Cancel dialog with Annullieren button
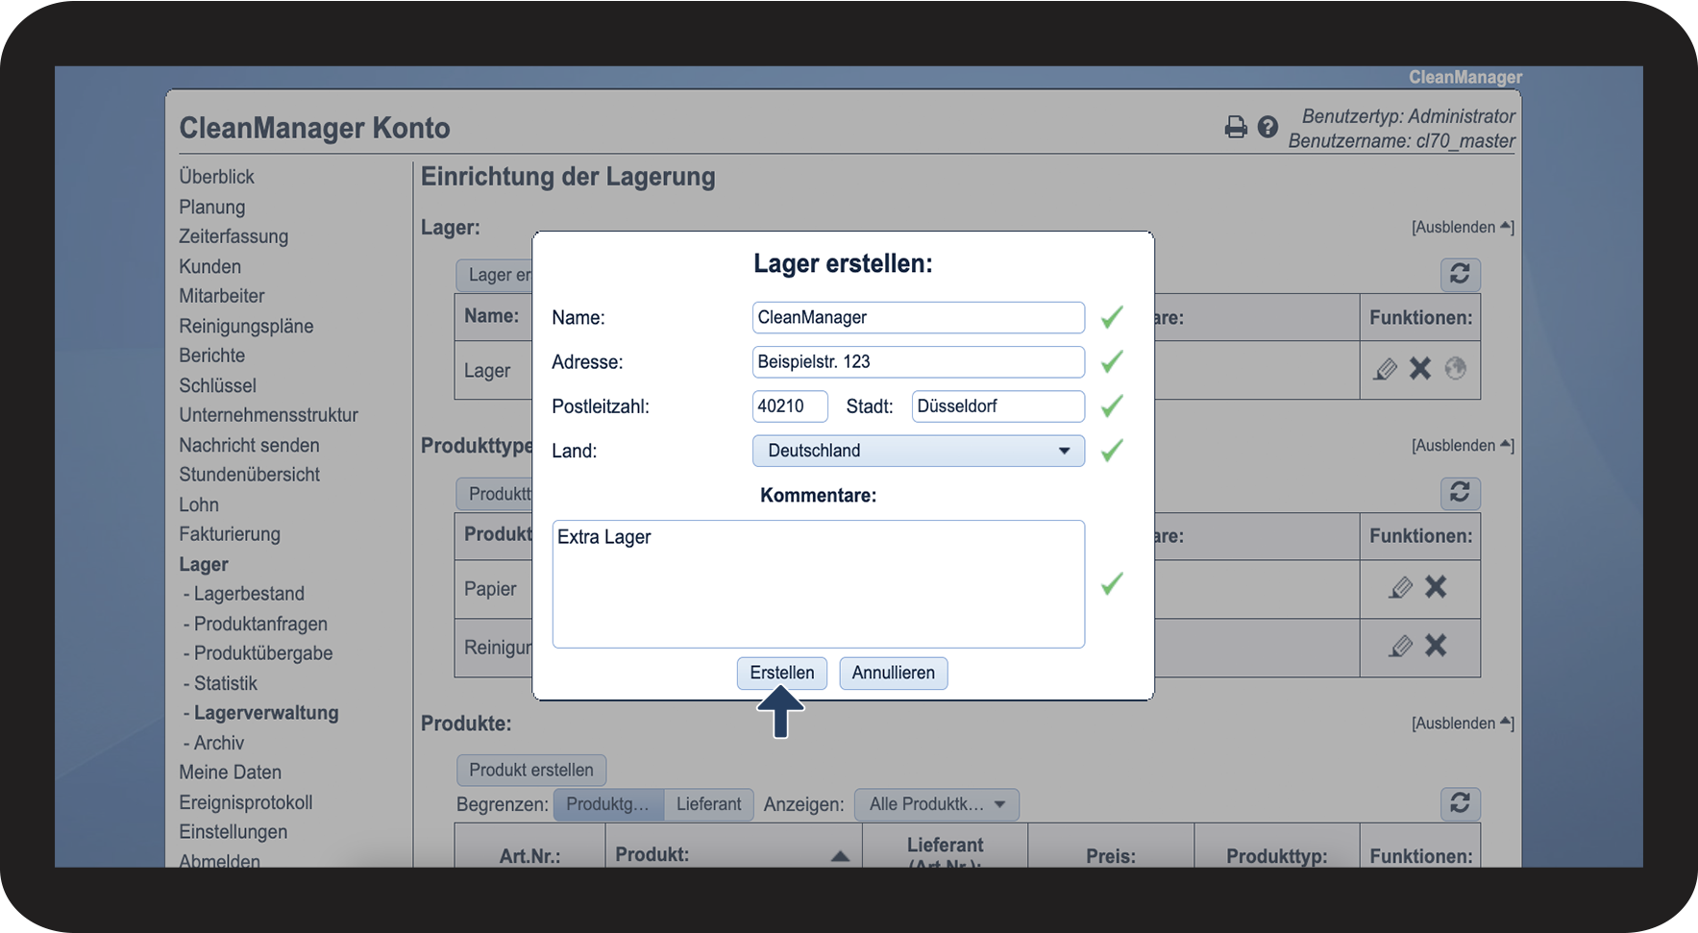This screenshot has width=1698, height=933. tap(893, 673)
